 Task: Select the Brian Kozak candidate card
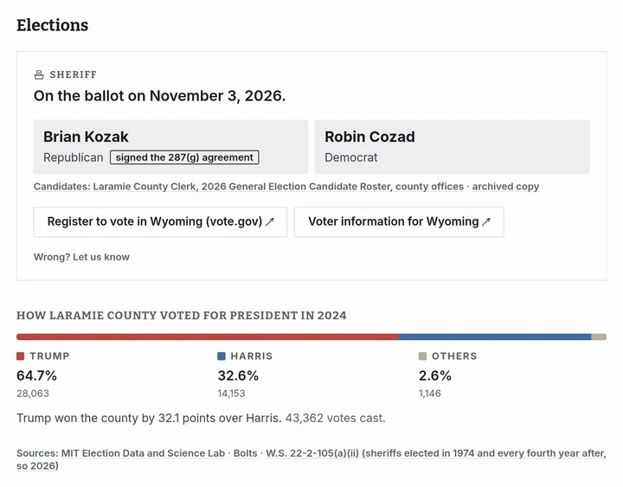click(170, 146)
